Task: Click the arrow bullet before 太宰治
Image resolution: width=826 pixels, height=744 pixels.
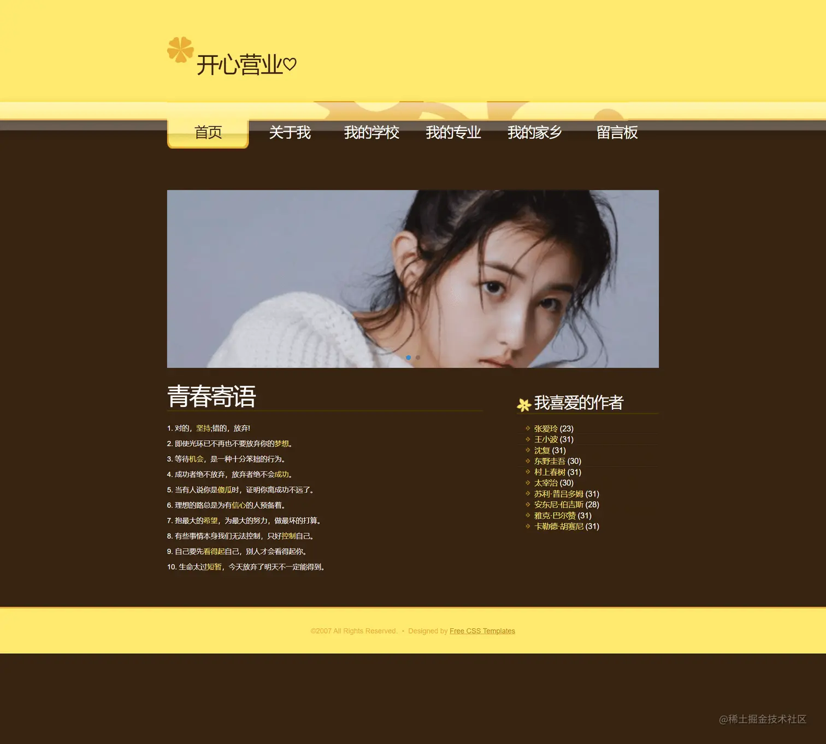Action: 528,483
